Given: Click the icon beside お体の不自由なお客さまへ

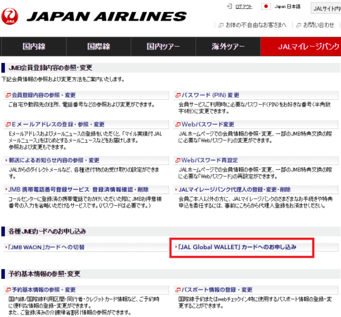Looking at the screenshot, I should (220, 25).
